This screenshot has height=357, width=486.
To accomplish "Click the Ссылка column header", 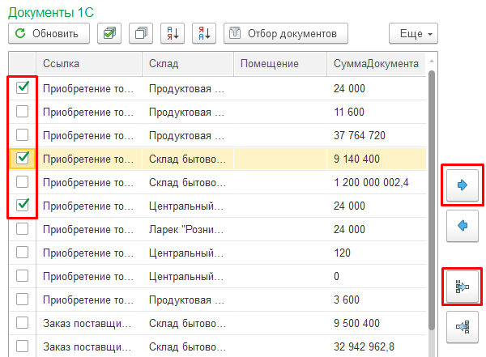I will (89, 63).
